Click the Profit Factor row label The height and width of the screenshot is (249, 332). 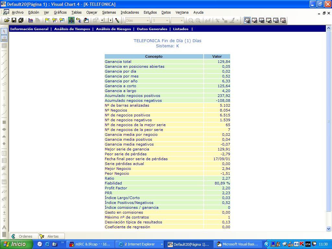pos(116,188)
